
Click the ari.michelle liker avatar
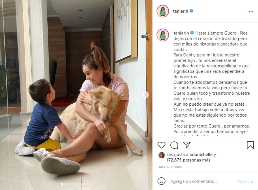pyautogui.click(x=162, y=155)
